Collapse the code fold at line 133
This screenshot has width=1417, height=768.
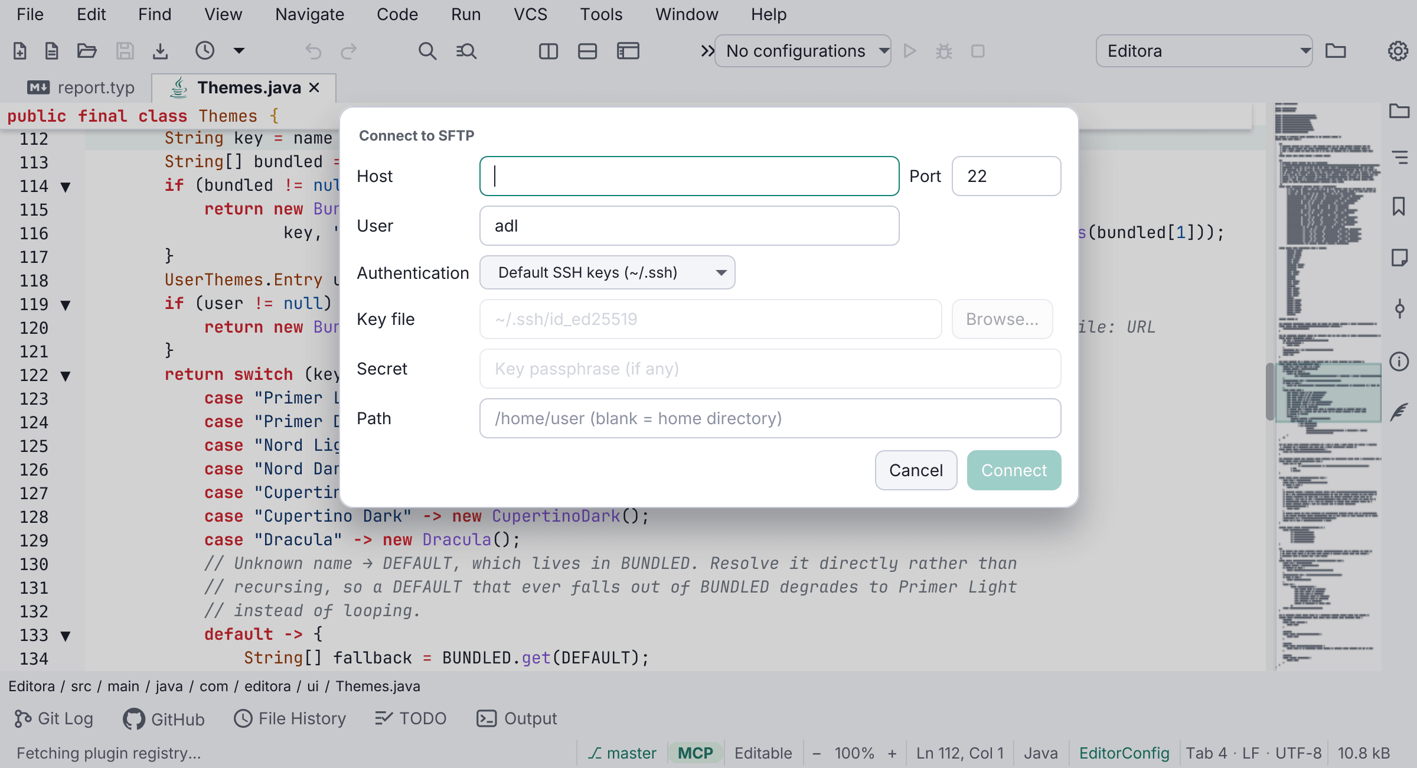[x=66, y=636]
